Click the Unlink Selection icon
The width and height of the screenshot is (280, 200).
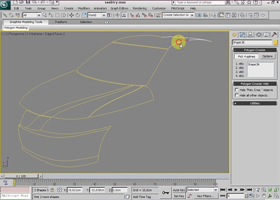[x=11, y=15]
